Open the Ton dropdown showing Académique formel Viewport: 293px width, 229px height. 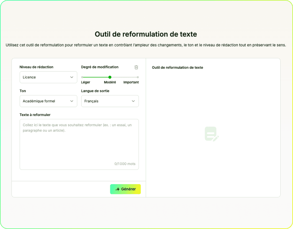click(48, 101)
